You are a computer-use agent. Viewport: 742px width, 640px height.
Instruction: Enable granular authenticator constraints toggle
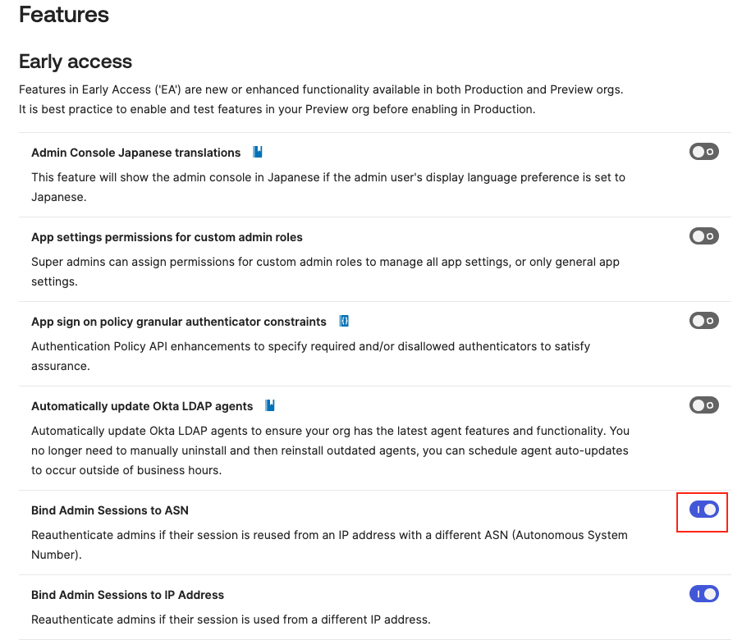coord(704,321)
